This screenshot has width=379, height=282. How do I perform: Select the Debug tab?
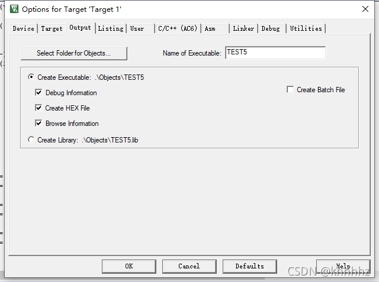click(x=272, y=28)
